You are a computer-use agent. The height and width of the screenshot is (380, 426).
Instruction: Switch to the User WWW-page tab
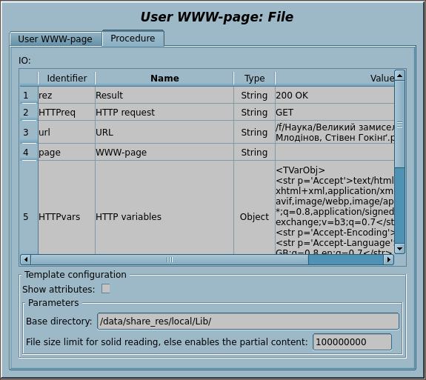tap(56, 39)
